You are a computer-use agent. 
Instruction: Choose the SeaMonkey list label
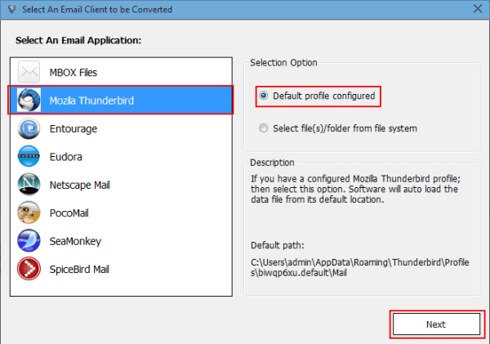pyautogui.click(x=75, y=240)
